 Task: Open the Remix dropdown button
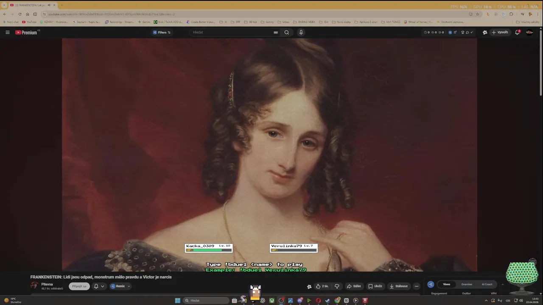click(x=120, y=286)
